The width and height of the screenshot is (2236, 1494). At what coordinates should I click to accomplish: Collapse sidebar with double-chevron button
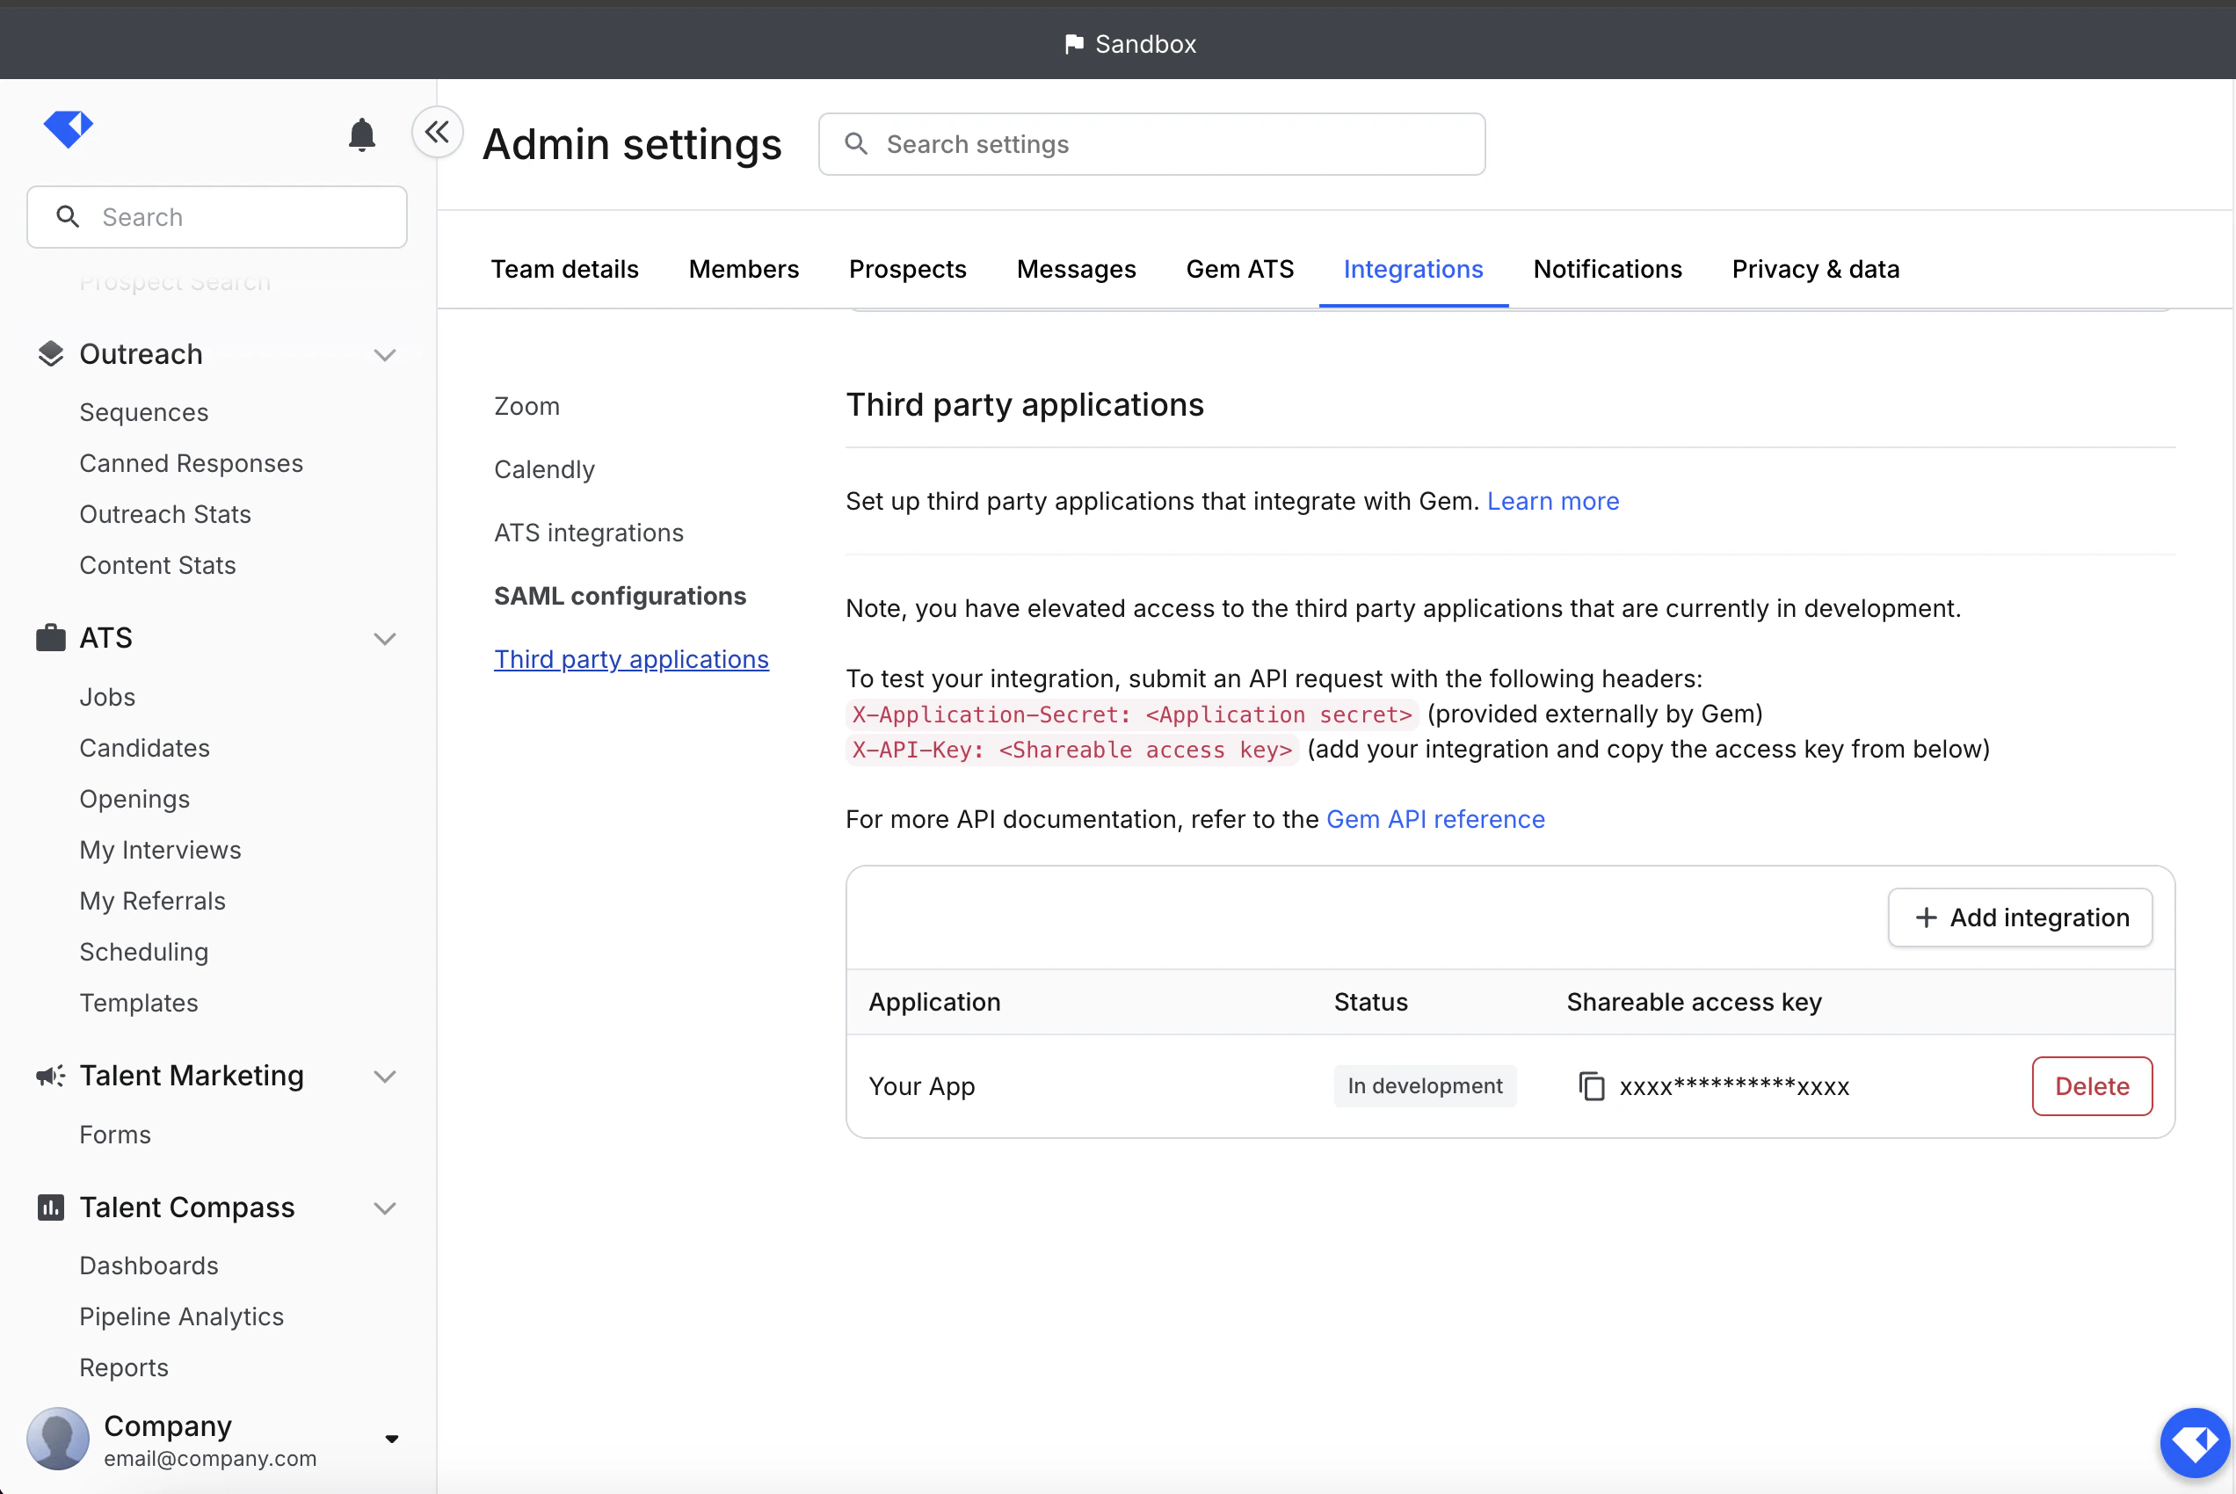pyautogui.click(x=438, y=132)
